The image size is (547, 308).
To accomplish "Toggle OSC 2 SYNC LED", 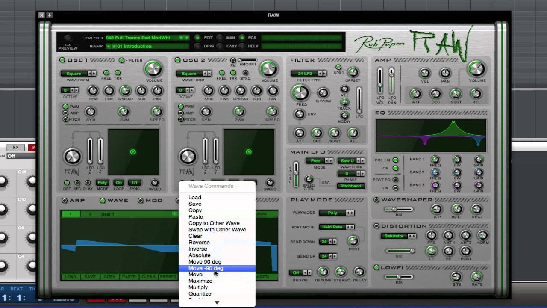I will (245, 73).
